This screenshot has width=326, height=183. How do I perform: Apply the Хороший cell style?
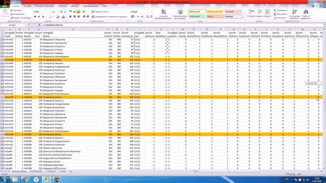(x=197, y=16)
